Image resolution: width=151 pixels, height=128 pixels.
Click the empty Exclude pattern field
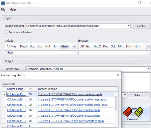112,53
